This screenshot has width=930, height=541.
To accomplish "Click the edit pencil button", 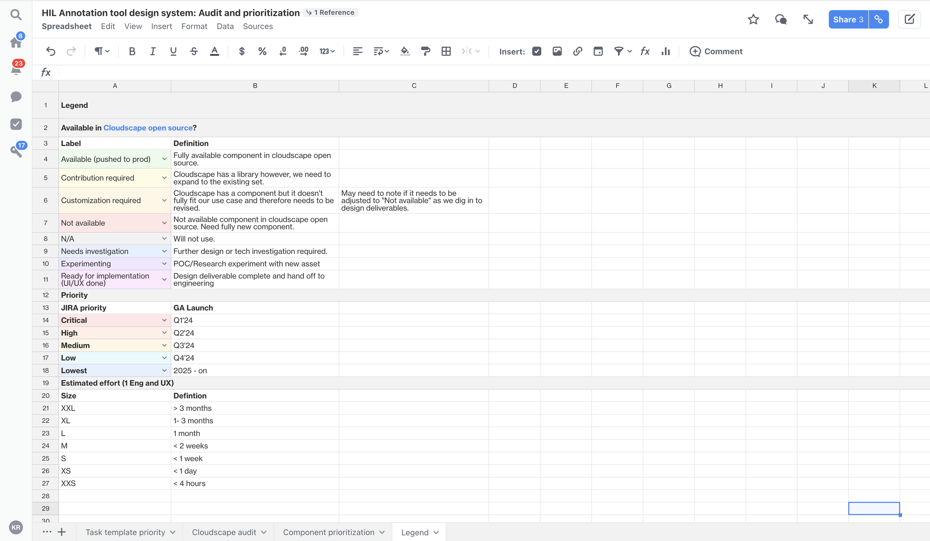I will pos(909,19).
